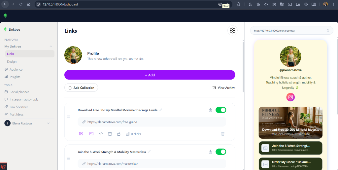338x170 pixels.
Task: Disable the Yoga Guide link toggle
Action: (221, 110)
